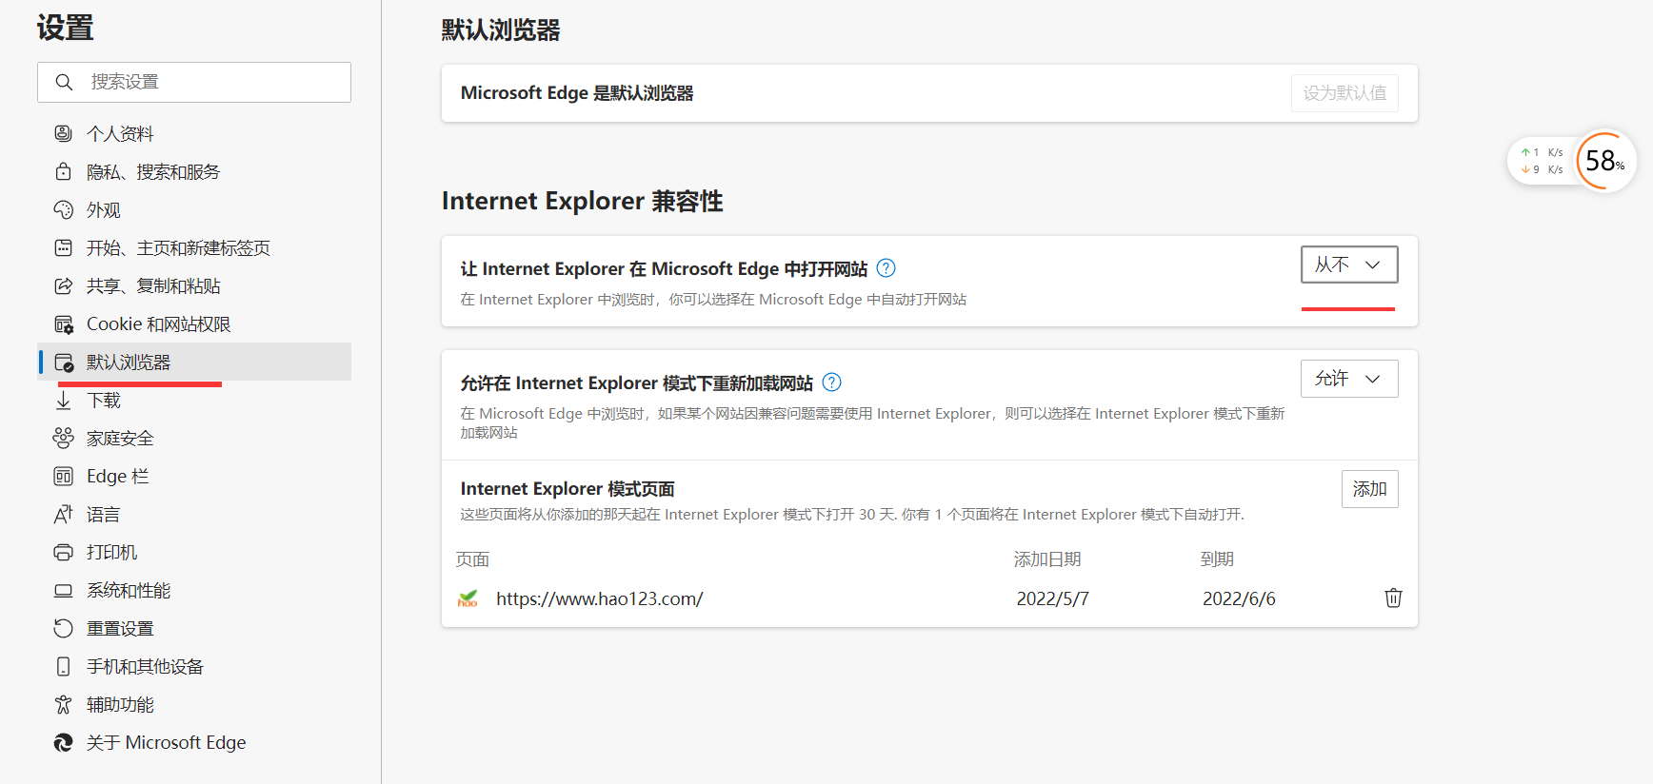Delete the hao123.com IE mode page entry

1393,598
